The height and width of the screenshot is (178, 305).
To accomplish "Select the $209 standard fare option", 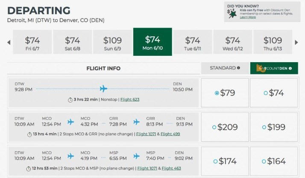I will 214,127.
